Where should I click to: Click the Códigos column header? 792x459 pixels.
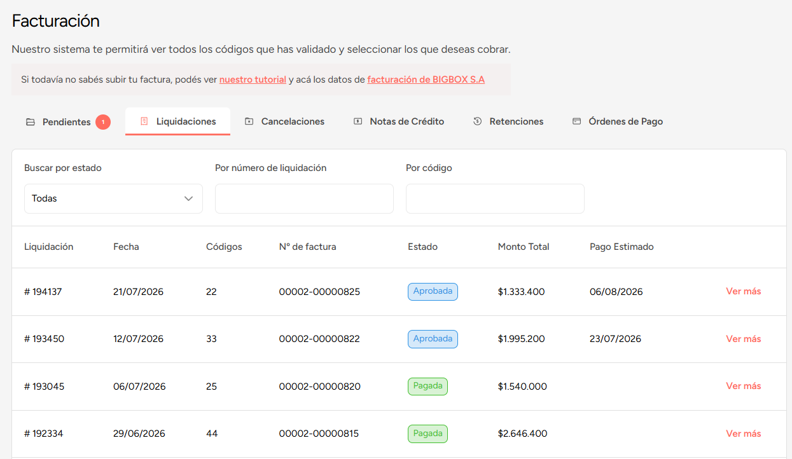tap(224, 247)
